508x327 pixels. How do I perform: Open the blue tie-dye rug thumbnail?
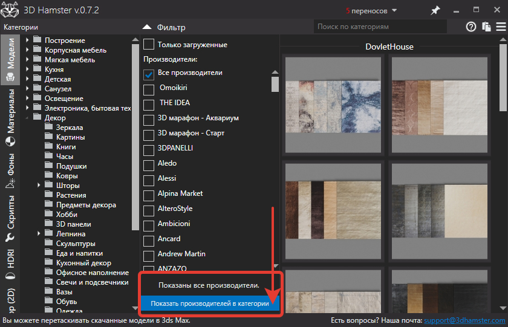point(333,104)
